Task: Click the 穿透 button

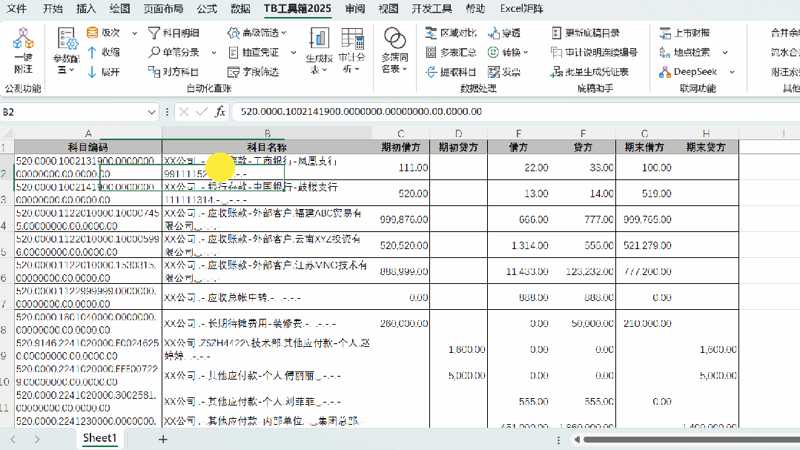Action: click(504, 33)
